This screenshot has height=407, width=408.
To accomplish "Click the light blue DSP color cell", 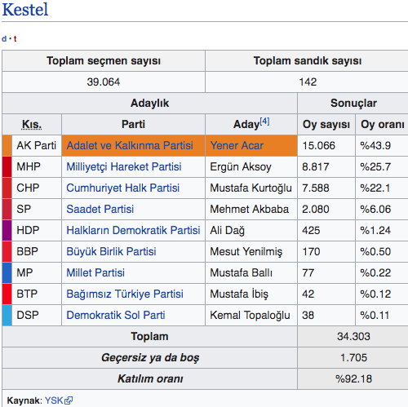I will pos(7,315).
